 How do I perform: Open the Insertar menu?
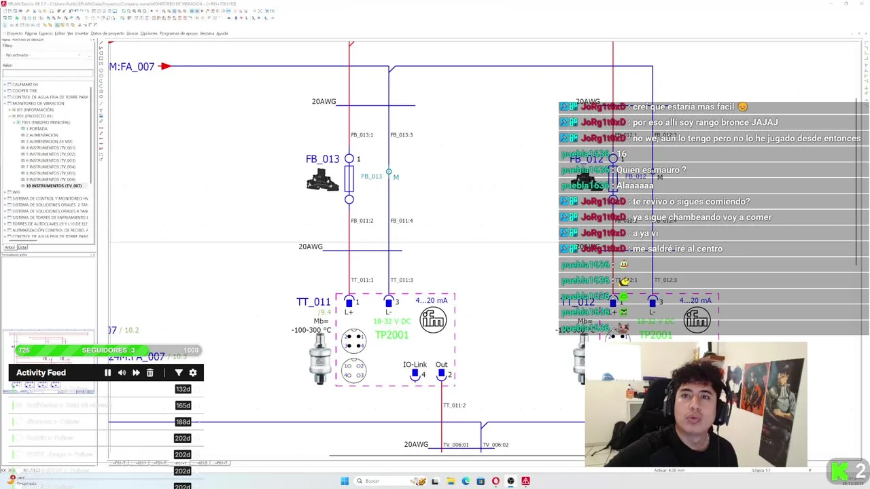pos(82,33)
